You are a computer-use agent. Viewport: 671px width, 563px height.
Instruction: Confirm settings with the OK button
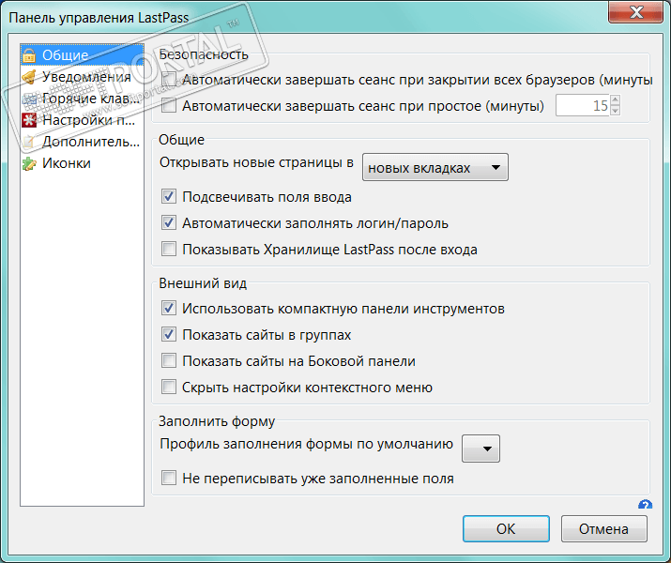[x=506, y=529]
